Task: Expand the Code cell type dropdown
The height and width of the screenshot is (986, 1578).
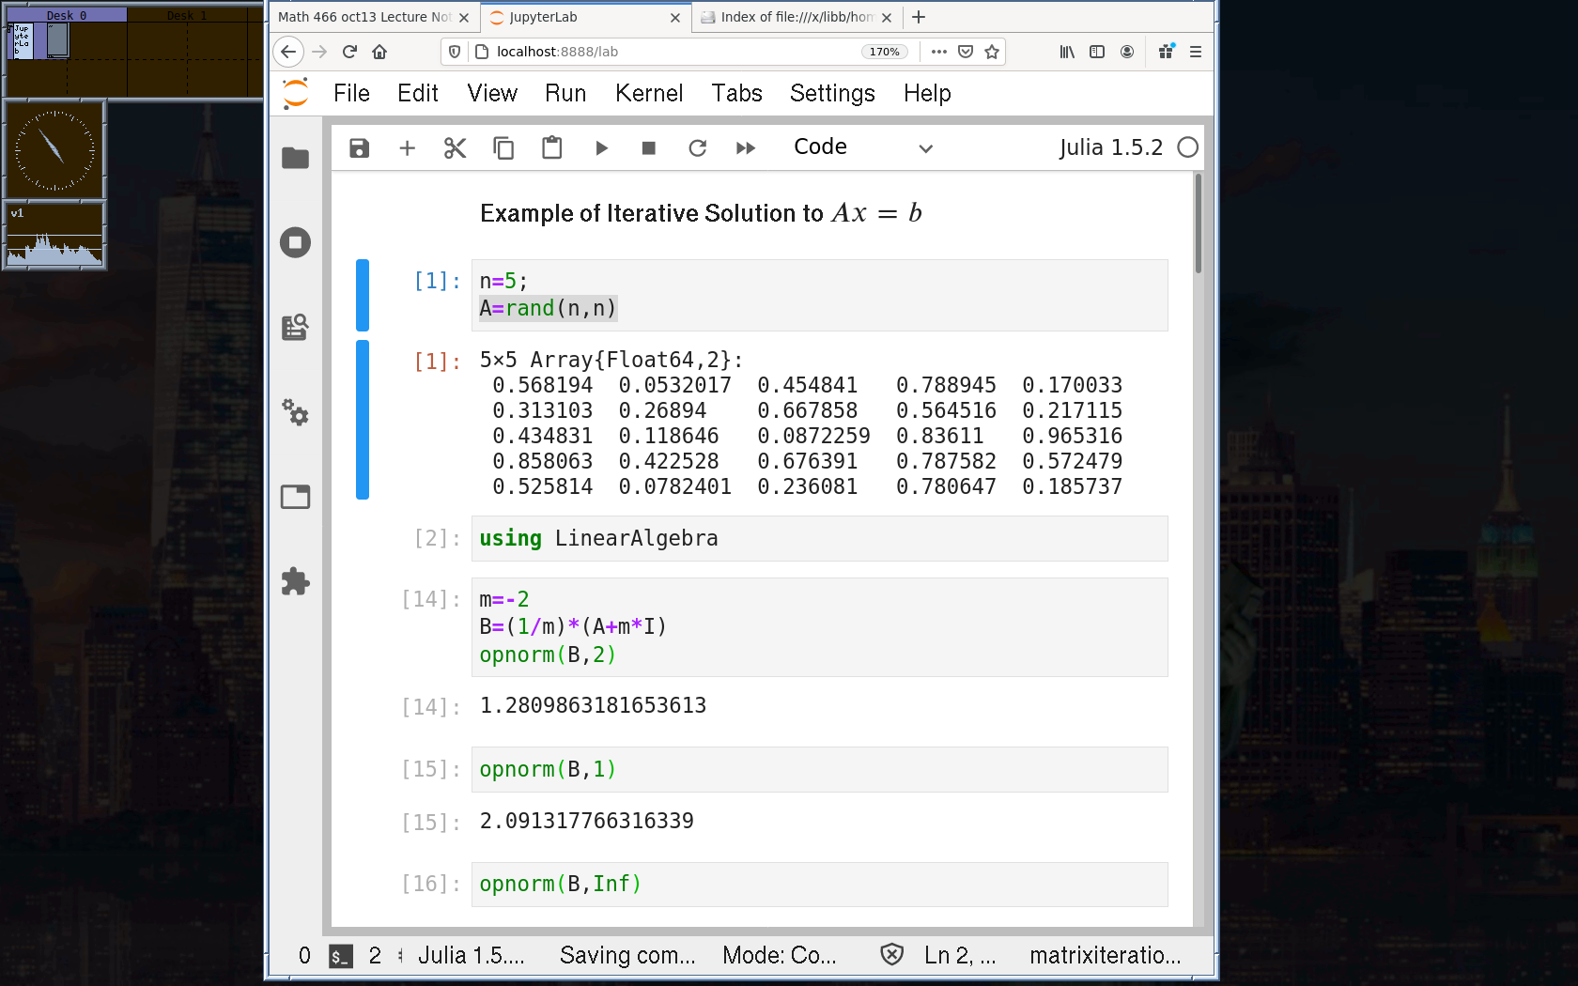Action: pos(862,147)
